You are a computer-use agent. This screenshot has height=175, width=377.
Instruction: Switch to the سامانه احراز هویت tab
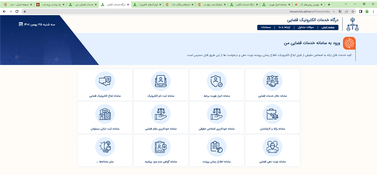(x=276, y=5)
